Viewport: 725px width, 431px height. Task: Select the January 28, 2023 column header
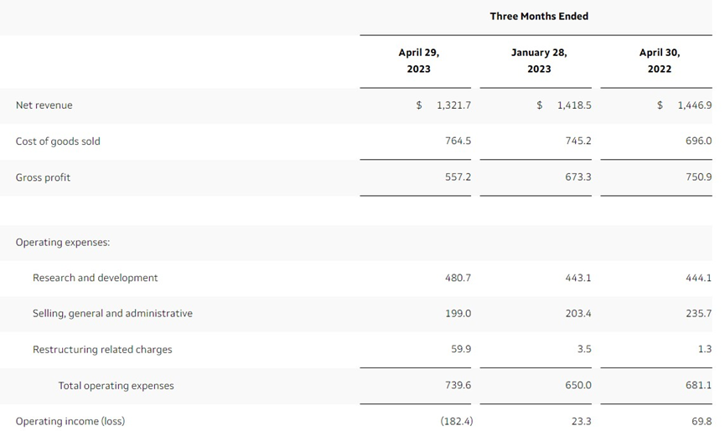pyautogui.click(x=539, y=60)
